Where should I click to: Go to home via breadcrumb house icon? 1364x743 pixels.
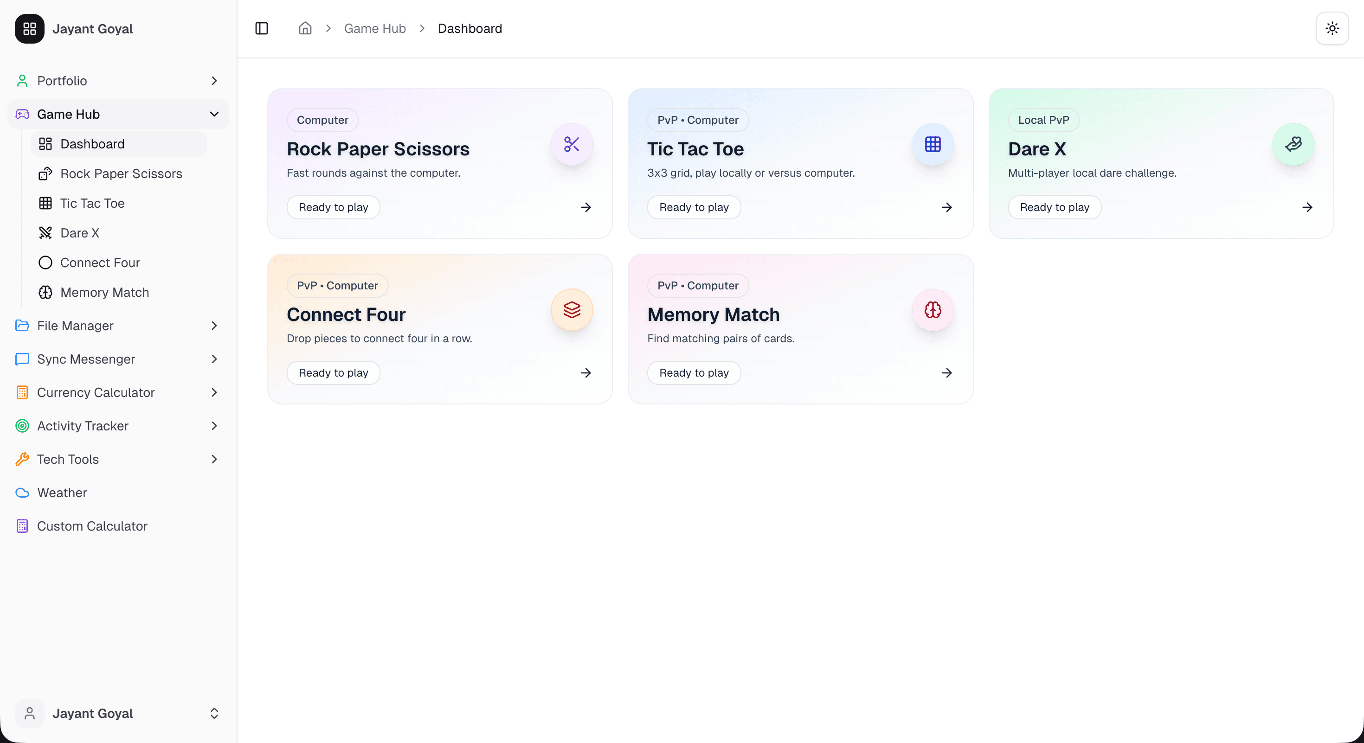pos(305,28)
